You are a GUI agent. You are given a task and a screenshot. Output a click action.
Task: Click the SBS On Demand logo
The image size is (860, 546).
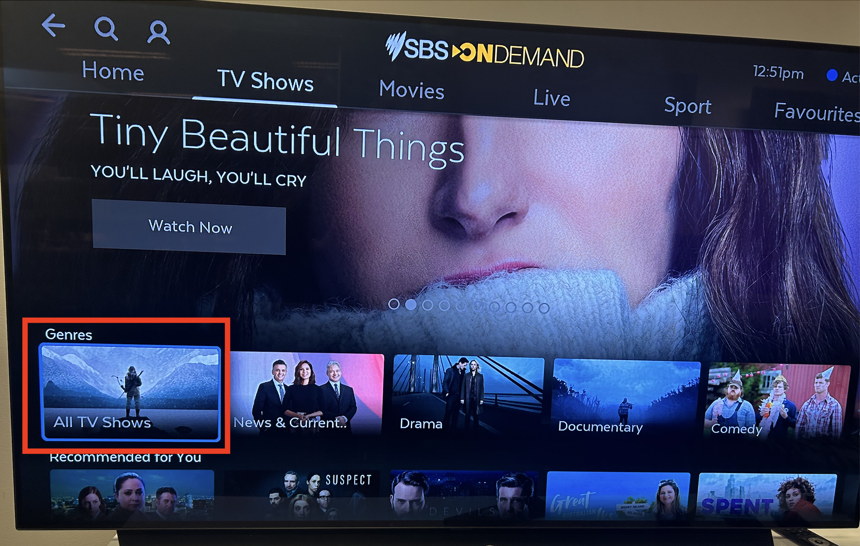click(485, 50)
